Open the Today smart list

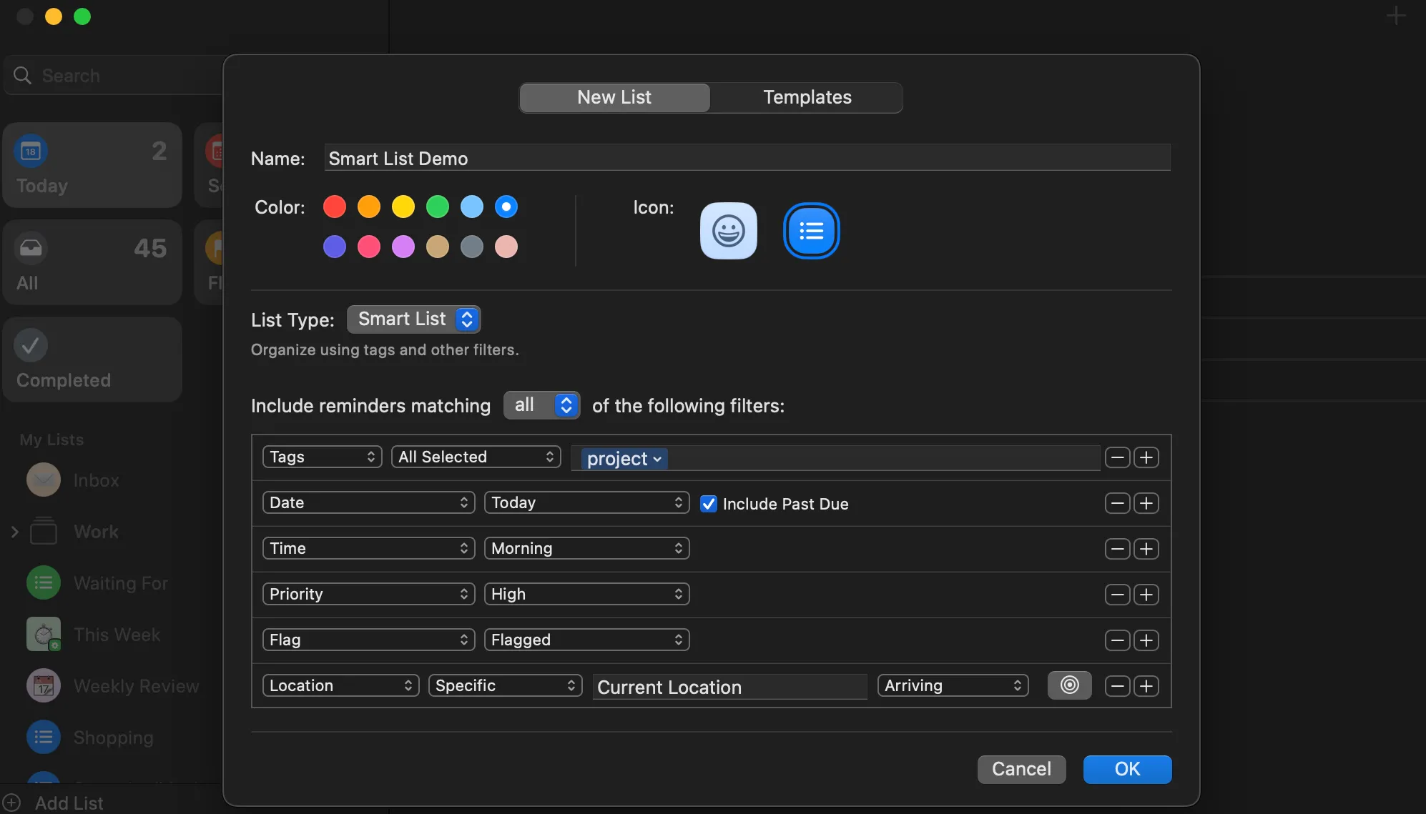pos(92,165)
